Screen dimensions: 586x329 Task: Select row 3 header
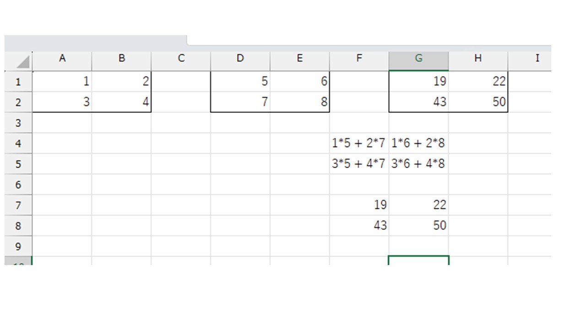tap(18, 123)
